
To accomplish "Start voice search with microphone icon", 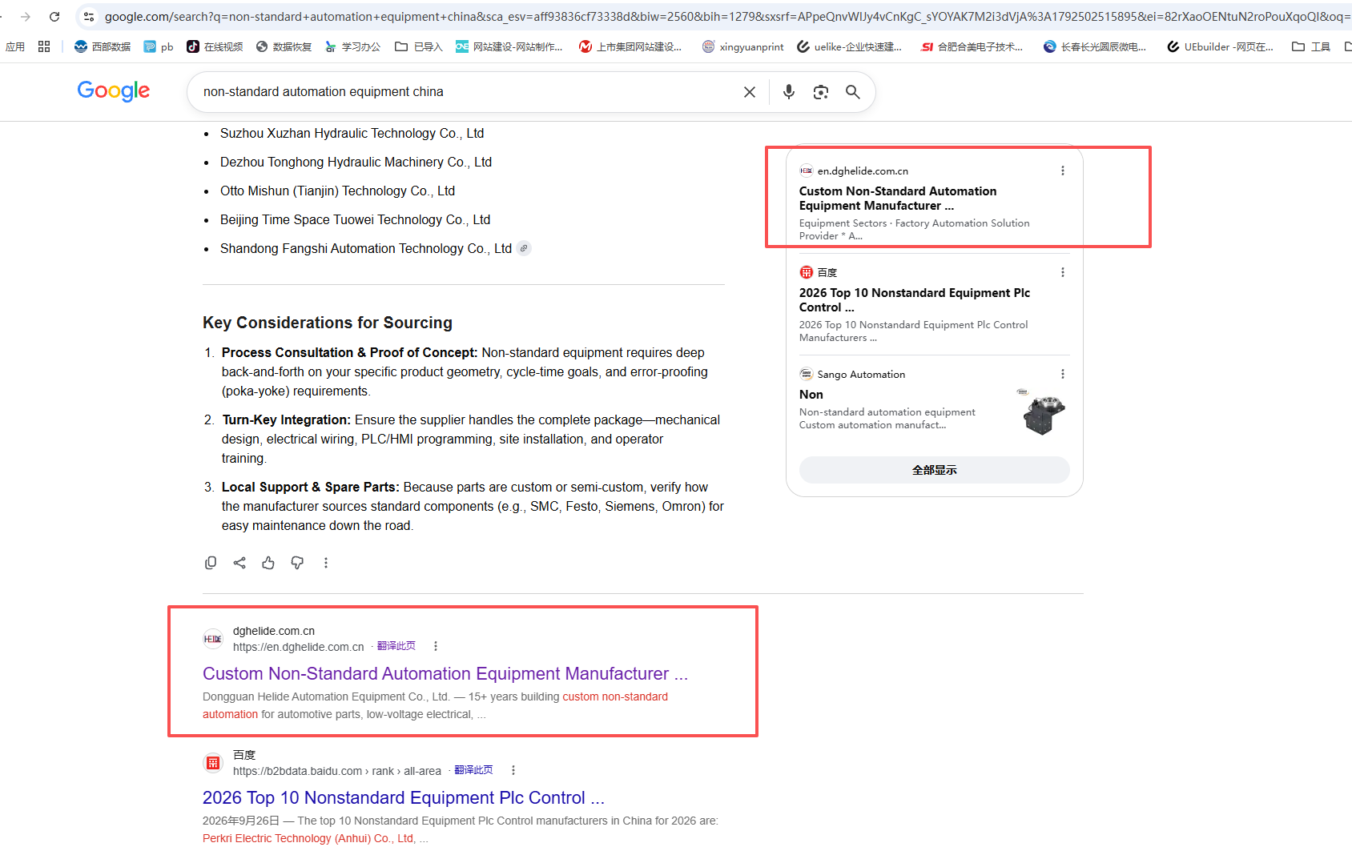I will pyautogui.click(x=789, y=92).
